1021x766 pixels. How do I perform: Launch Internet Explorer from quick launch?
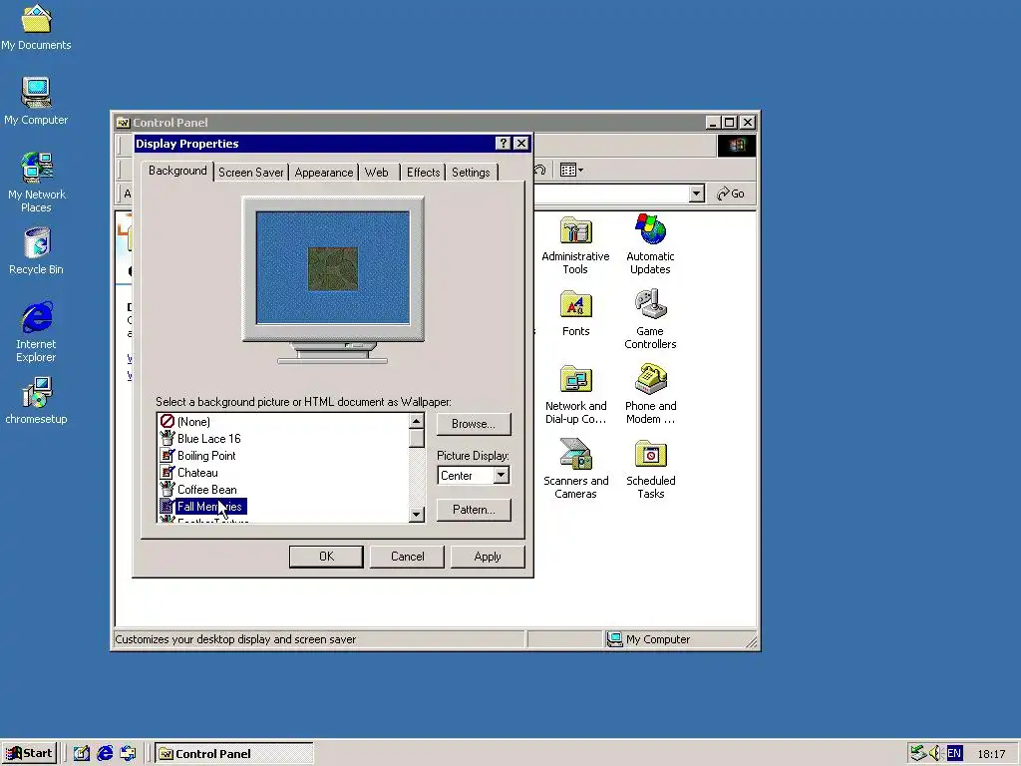click(105, 754)
